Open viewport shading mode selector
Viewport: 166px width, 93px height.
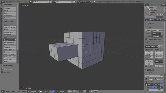pyautogui.click(x=42, y=91)
